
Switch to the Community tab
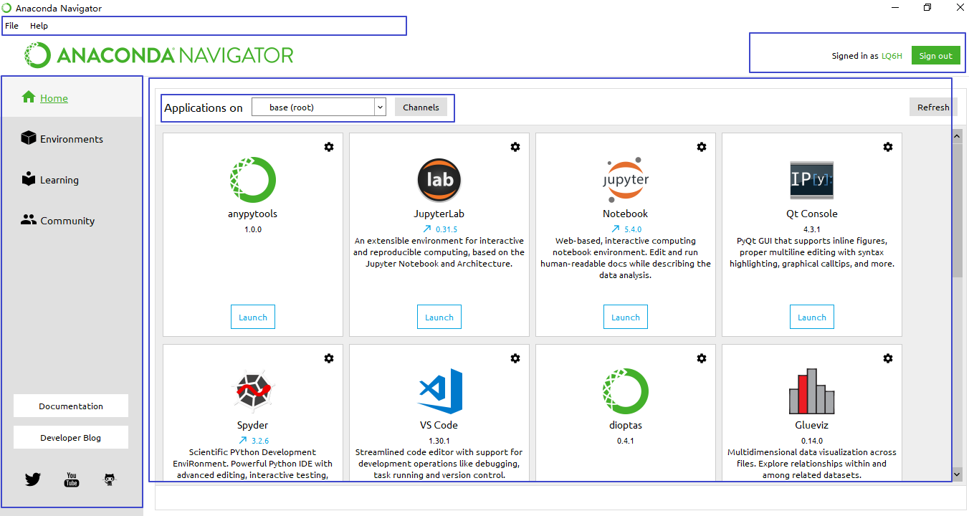coord(72,221)
